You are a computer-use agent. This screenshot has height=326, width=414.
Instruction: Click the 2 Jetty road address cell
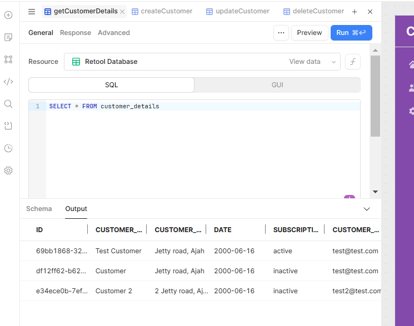(x=181, y=291)
